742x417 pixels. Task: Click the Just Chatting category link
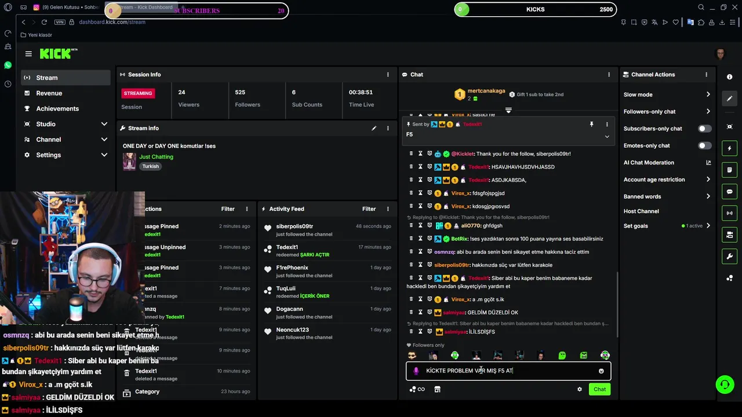(156, 157)
